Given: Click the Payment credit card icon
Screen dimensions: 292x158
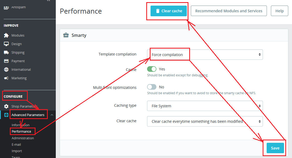Looking at the screenshot, I should 6,61.
